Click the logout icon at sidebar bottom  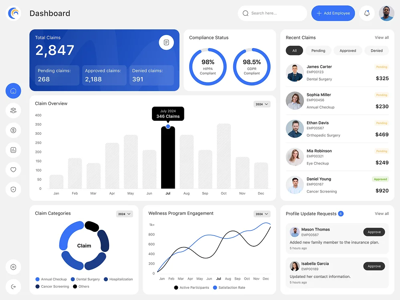pos(13,287)
